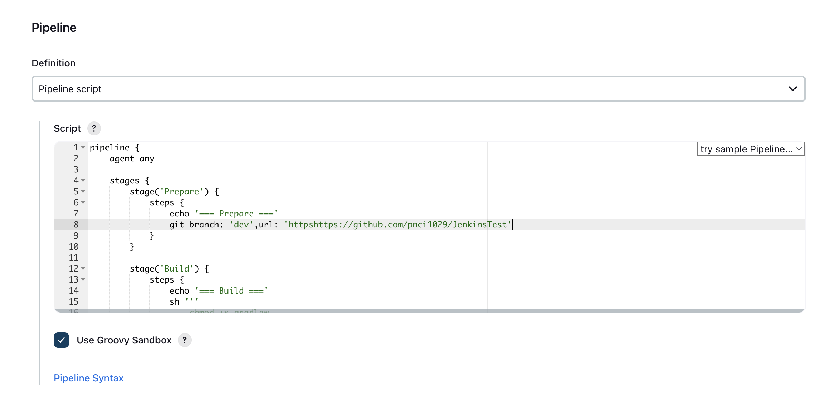Click line number 15 in the gutter

pyautogui.click(x=74, y=302)
